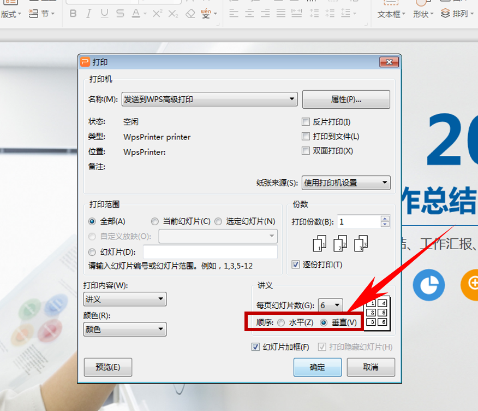Screen dimensions: 478x411
Task: Click the clear formatting eraser icon
Action: (x=190, y=14)
